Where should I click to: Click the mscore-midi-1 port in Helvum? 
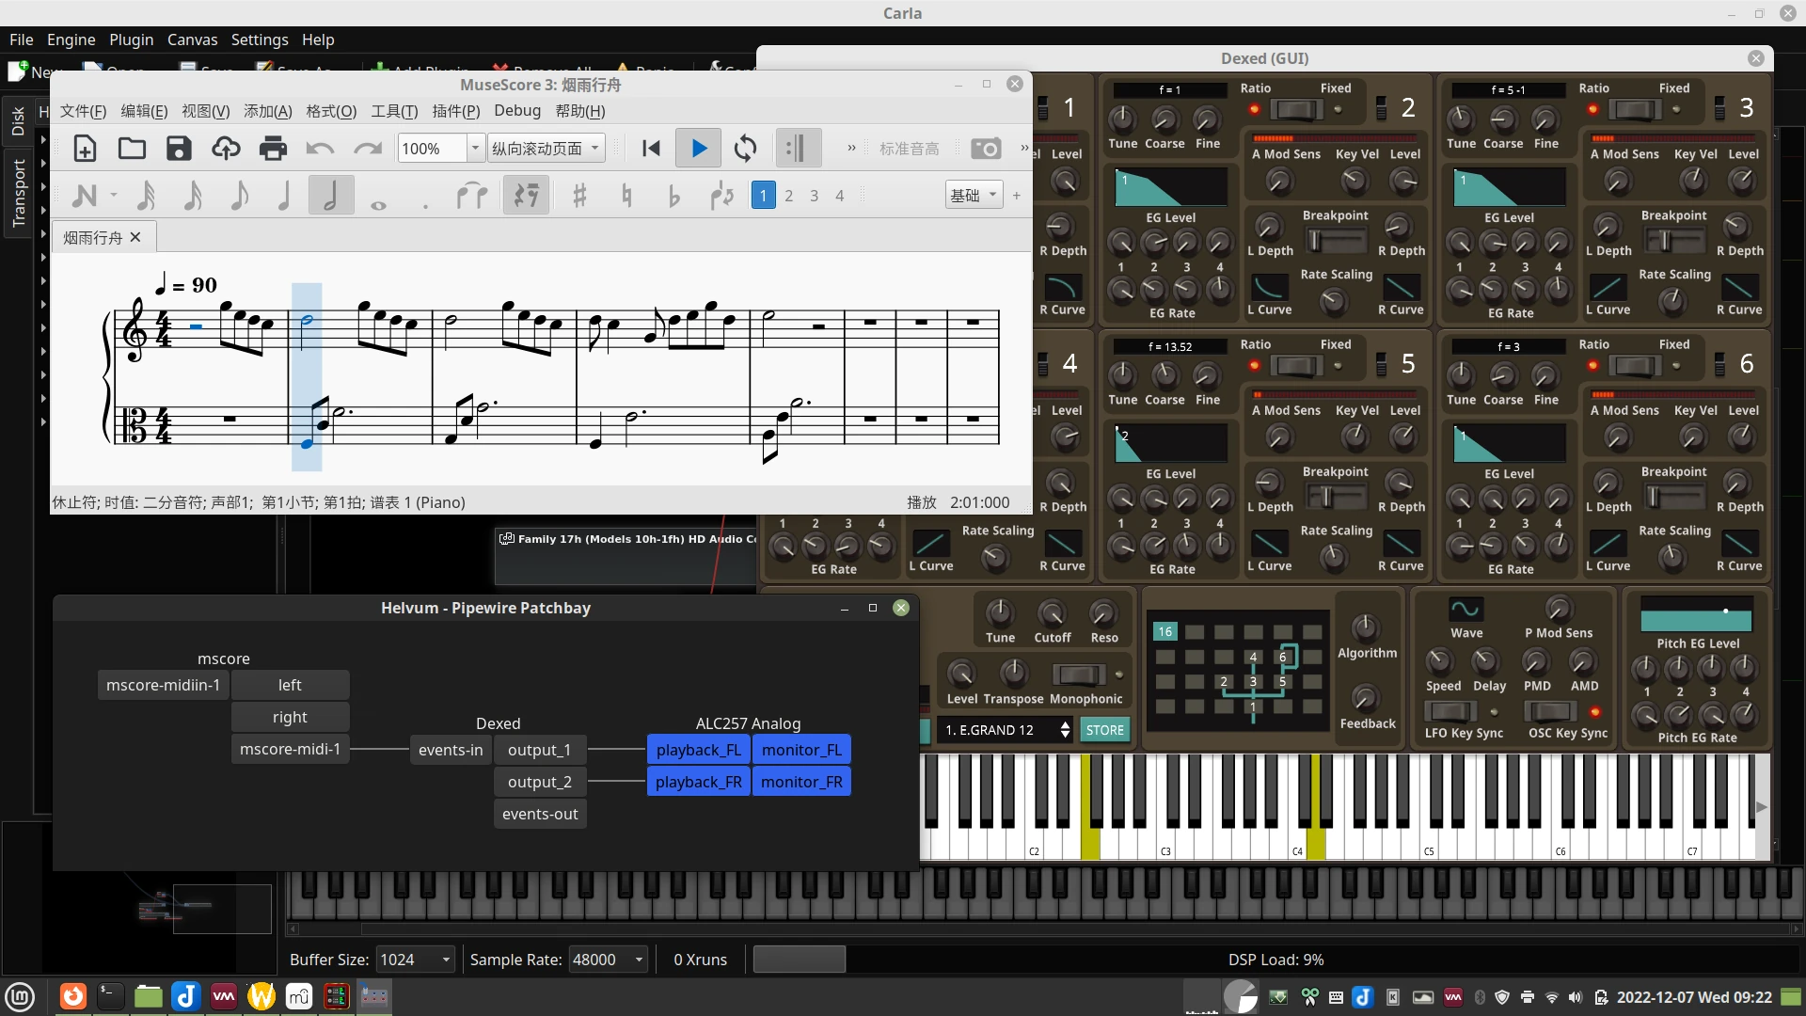(x=290, y=749)
